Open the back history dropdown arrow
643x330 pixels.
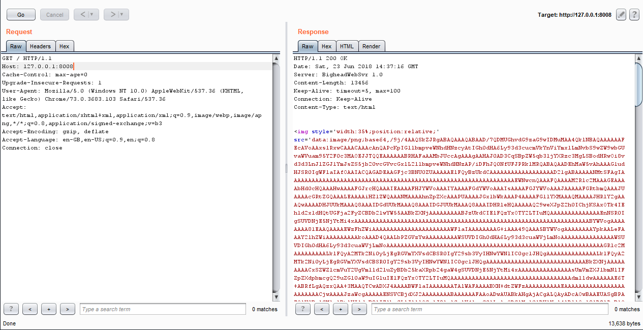tap(92, 15)
